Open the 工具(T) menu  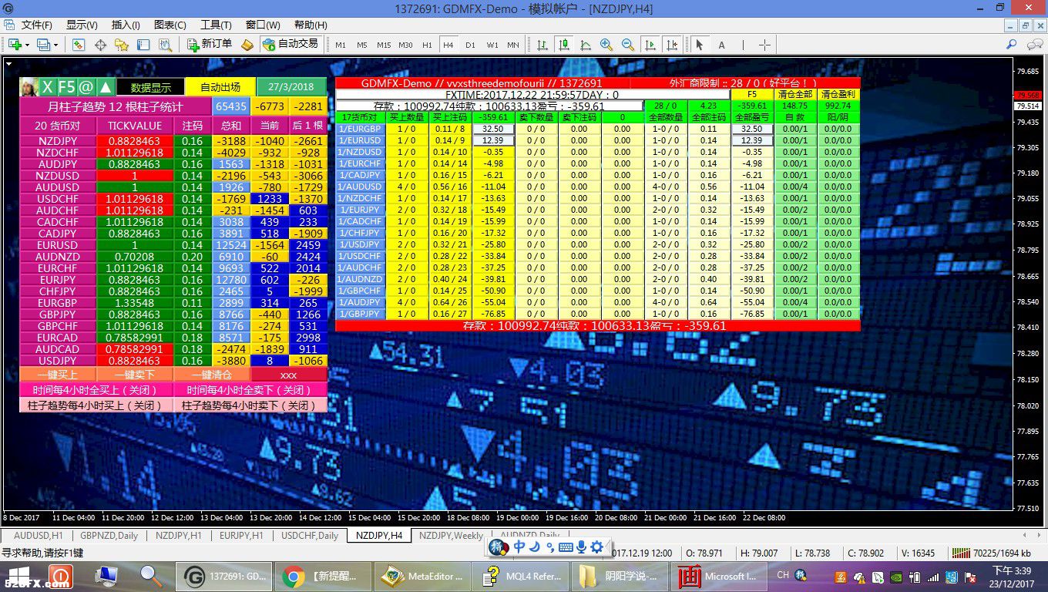pyautogui.click(x=216, y=25)
